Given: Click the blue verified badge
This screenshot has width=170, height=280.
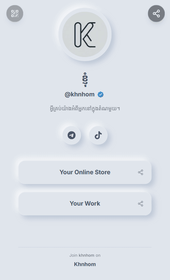Looking at the screenshot, I should [101, 95].
